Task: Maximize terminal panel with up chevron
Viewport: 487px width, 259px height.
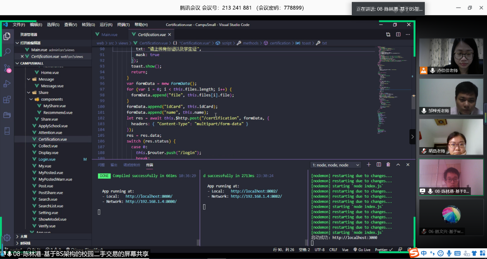Action: click(x=398, y=165)
